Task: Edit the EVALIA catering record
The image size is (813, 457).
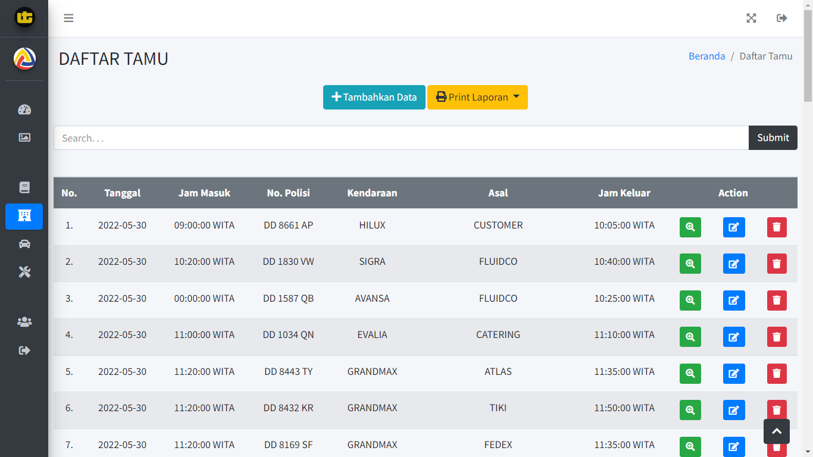Action: 734,337
